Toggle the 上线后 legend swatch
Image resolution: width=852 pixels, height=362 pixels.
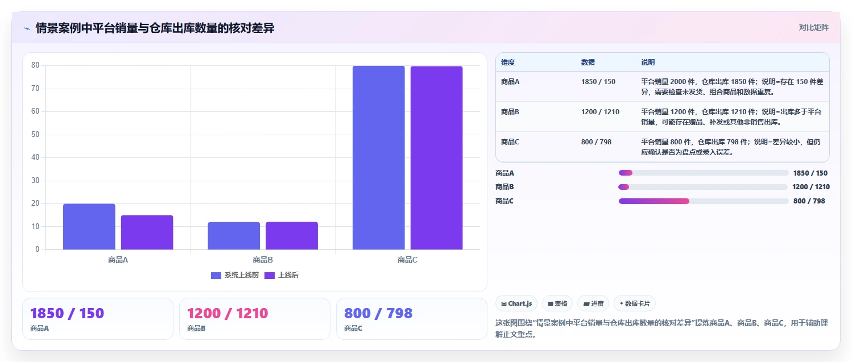pos(270,275)
